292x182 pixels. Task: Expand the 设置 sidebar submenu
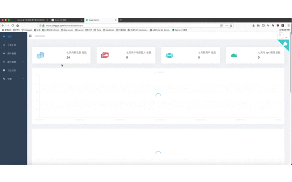[14, 79]
